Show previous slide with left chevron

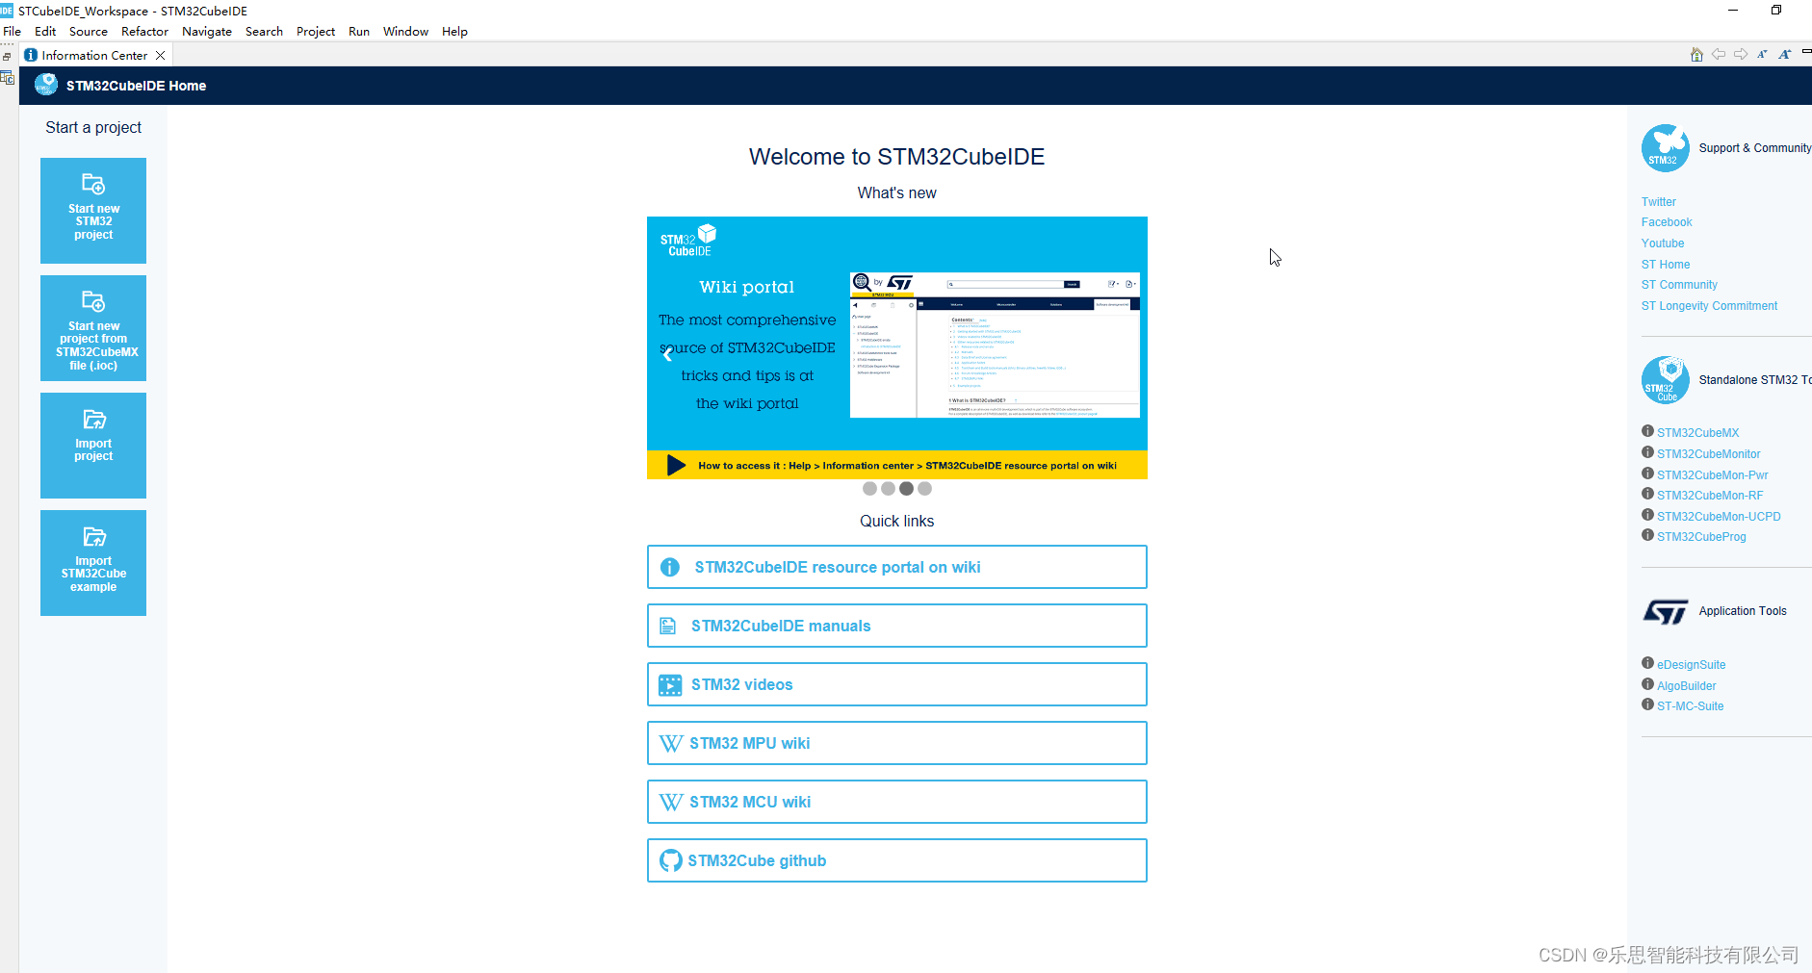[667, 354]
